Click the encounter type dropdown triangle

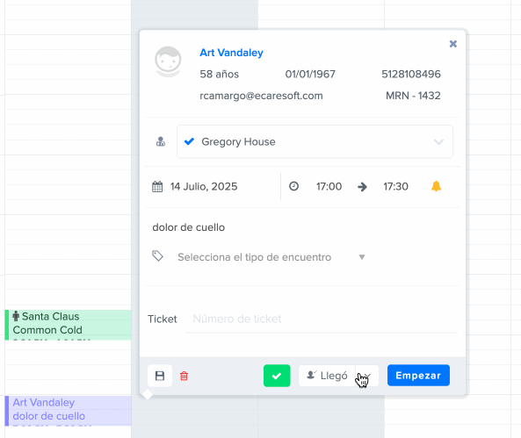pyautogui.click(x=362, y=257)
